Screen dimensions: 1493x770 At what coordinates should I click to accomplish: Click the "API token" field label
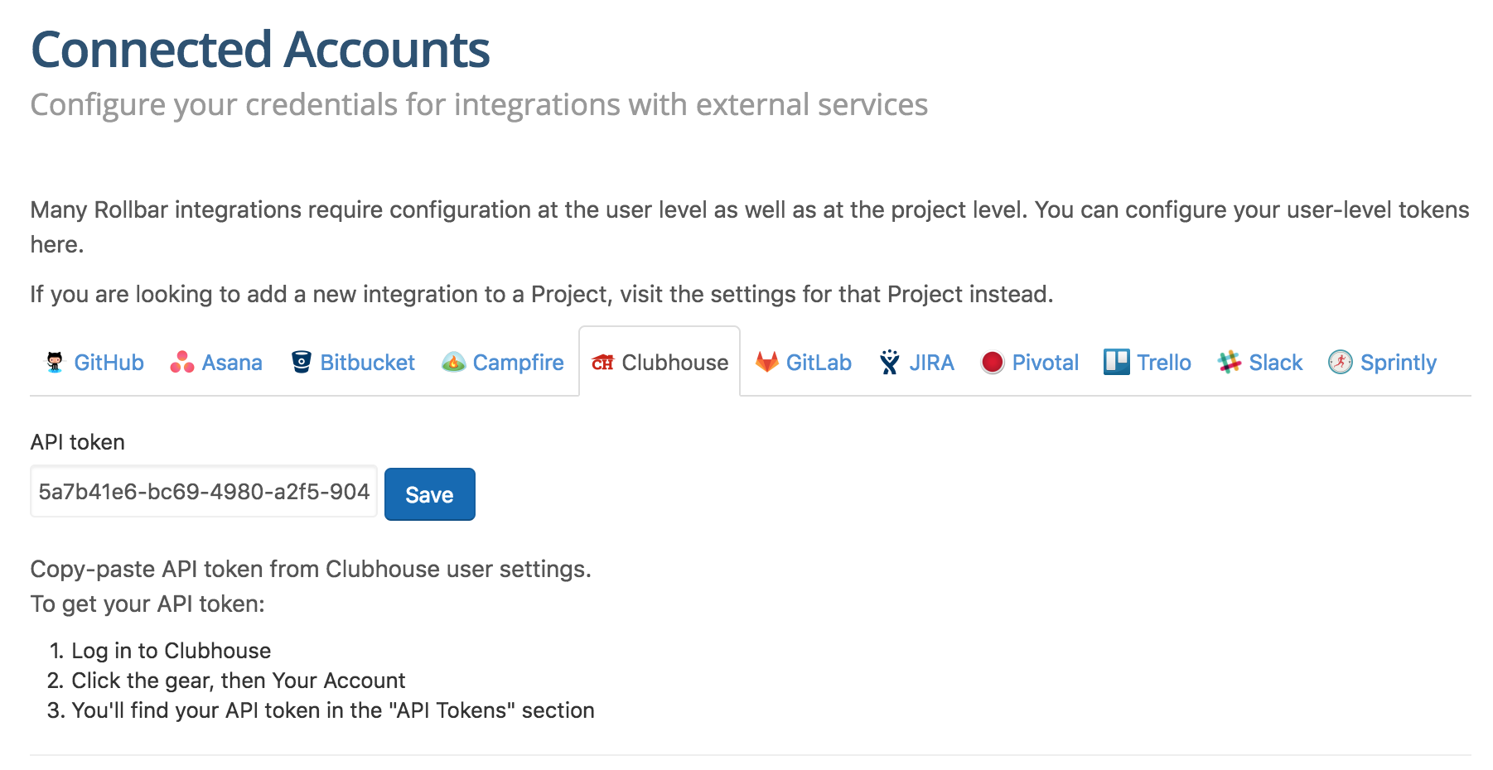pyautogui.click(x=78, y=442)
